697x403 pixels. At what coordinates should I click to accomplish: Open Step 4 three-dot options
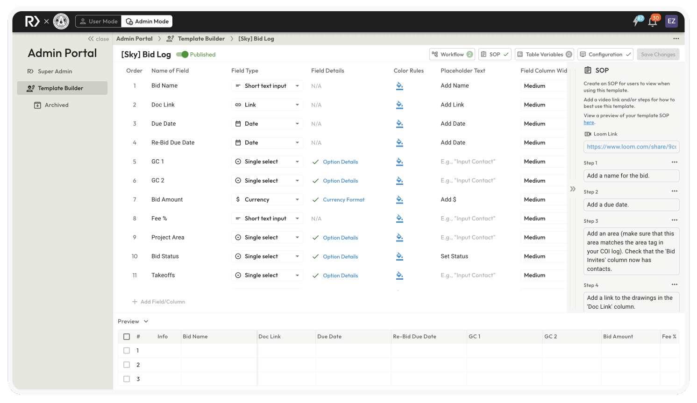pyautogui.click(x=675, y=285)
